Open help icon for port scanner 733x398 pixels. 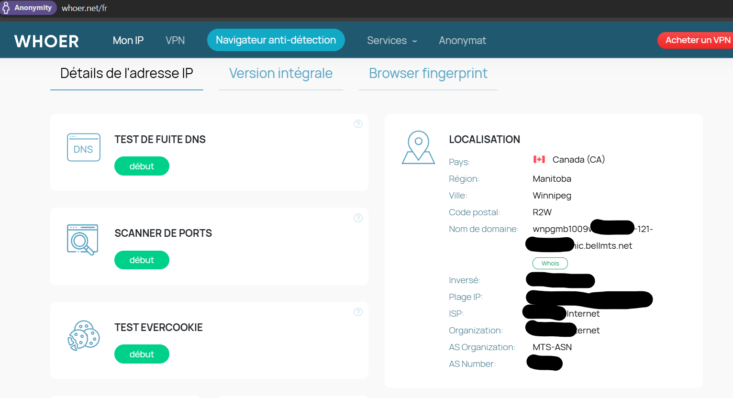pyautogui.click(x=358, y=218)
